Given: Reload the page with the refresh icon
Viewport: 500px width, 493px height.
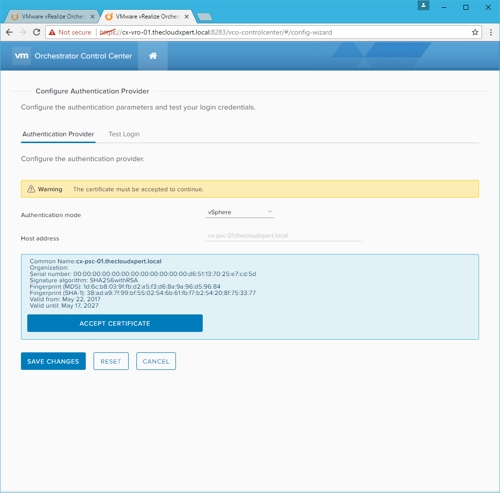Looking at the screenshot, I should click(37, 32).
